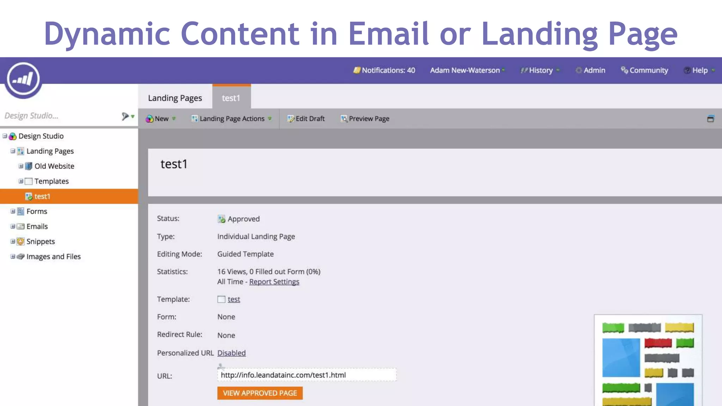Expand the Emails folder
Image resolution: width=722 pixels, height=406 pixels.
click(13, 226)
